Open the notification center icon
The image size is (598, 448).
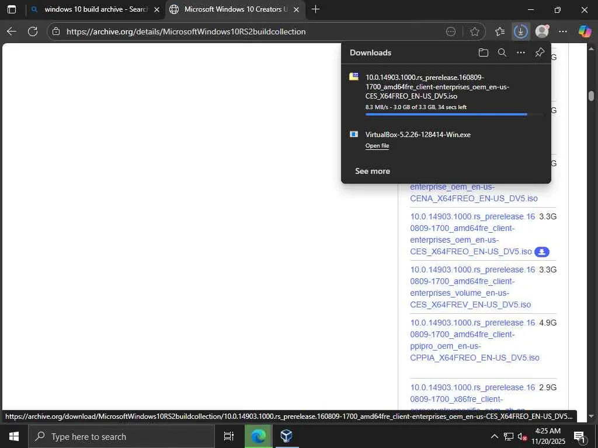pos(579,436)
